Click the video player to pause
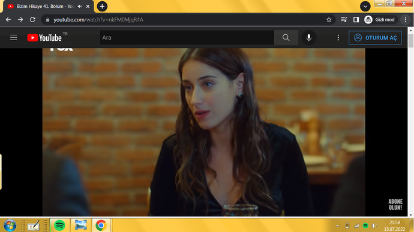Viewport: 414px width, 232px height. (204, 132)
